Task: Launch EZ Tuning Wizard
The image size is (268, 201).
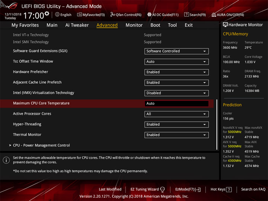Action: 148,189
